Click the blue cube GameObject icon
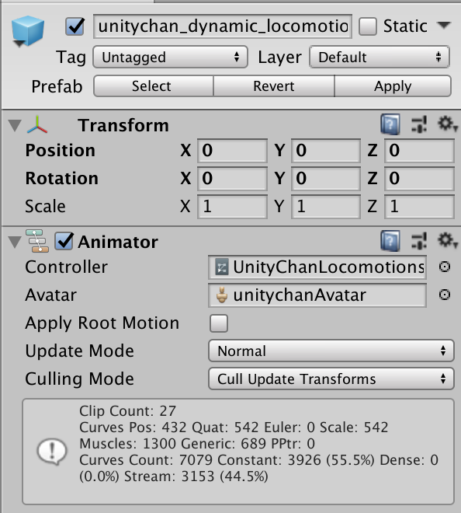The width and height of the screenshot is (461, 513). pyautogui.click(x=27, y=31)
